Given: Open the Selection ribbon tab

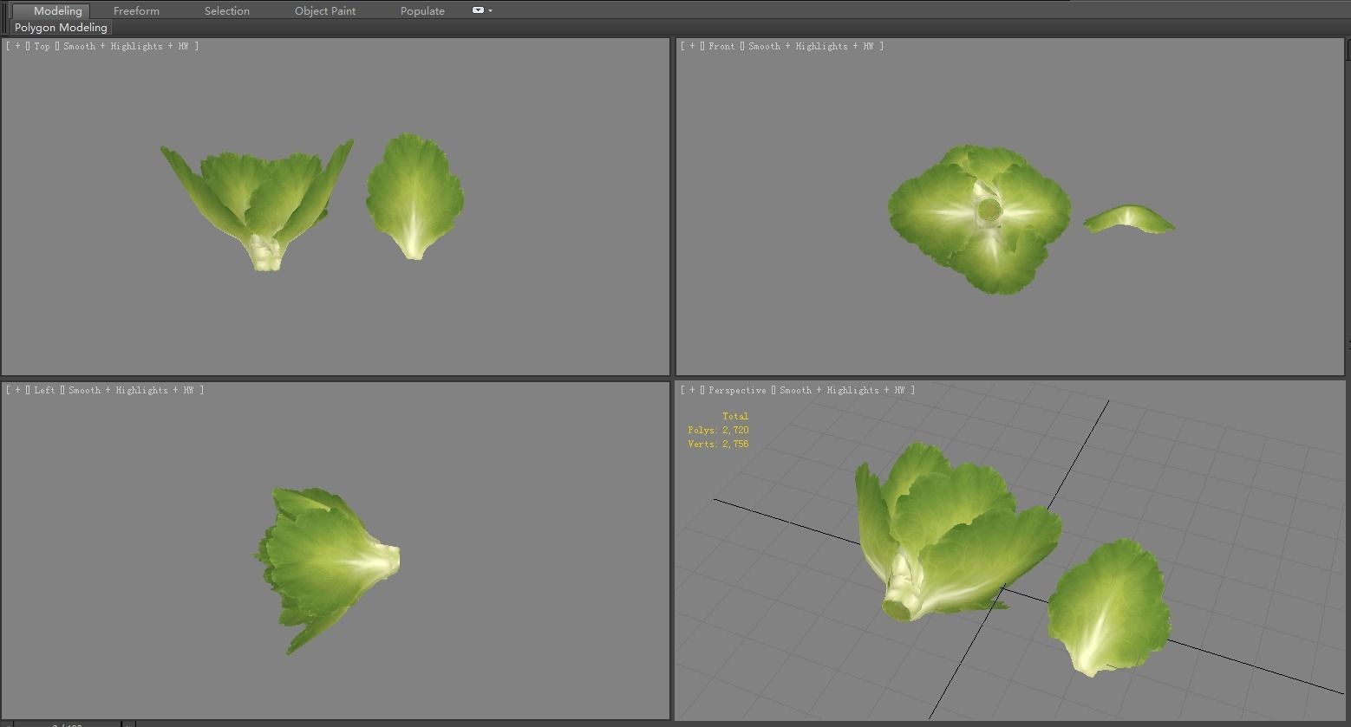Looking at the screenshot, I should coord(227,10).
